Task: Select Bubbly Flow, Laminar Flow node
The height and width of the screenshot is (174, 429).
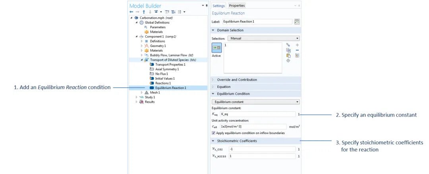Action: 171,55
